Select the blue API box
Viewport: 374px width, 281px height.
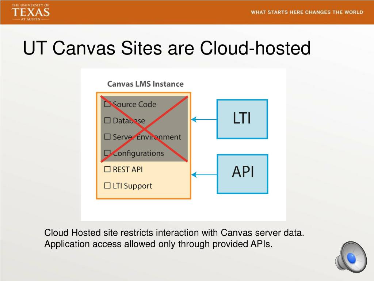pyautogui.click(x=243, y=174)
